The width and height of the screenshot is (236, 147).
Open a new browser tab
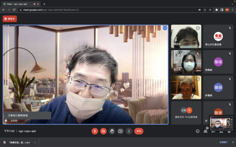(x=44, y=4)
